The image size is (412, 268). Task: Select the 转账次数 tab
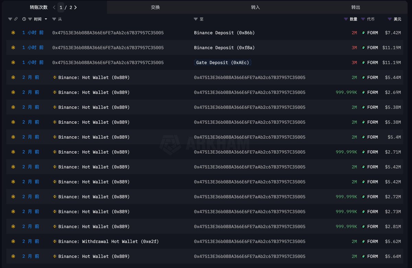click(x=38, y=7)
